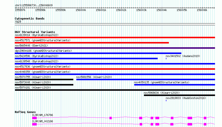Click the Cytogenetic Bands track title
This screenshot has width=222, height=127.
click(x=30, y=18)
